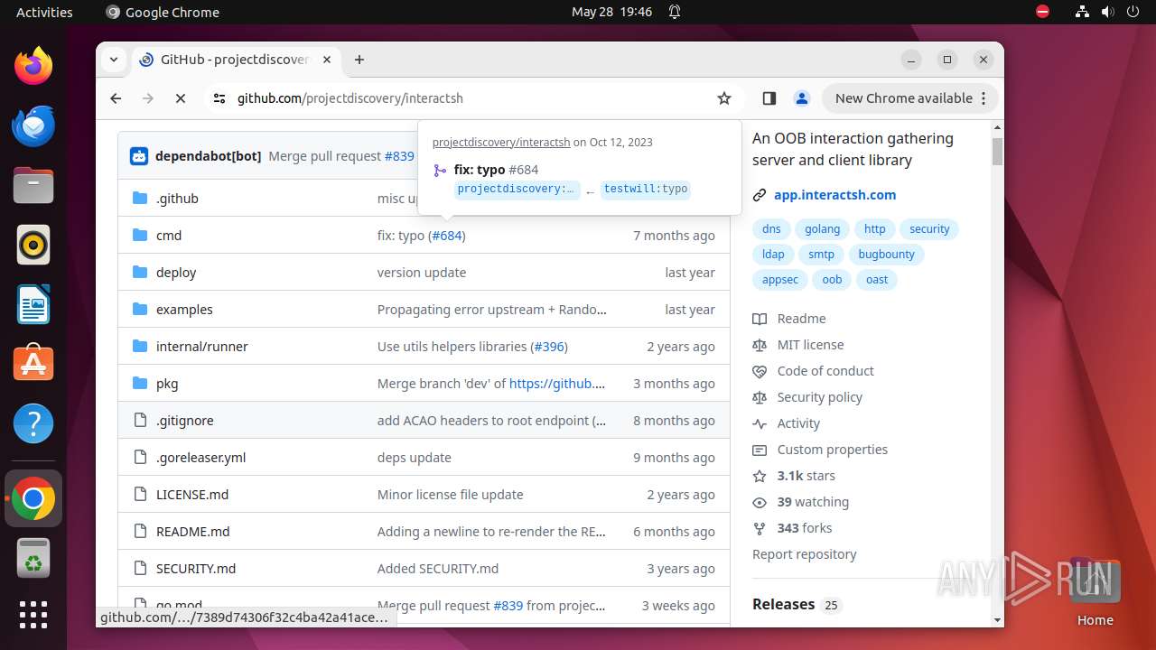This screenshot has height=650, width=1156.
Task: Open app.interactsh.com website link
Action: click(x=835, y=195)
